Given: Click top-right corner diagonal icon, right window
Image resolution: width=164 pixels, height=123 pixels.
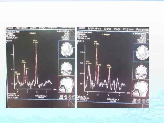Looking at the screenshot, I should click(148, 36).
